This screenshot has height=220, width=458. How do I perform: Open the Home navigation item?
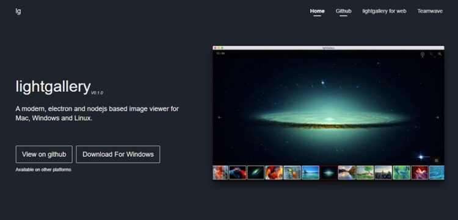pos(317,11)
